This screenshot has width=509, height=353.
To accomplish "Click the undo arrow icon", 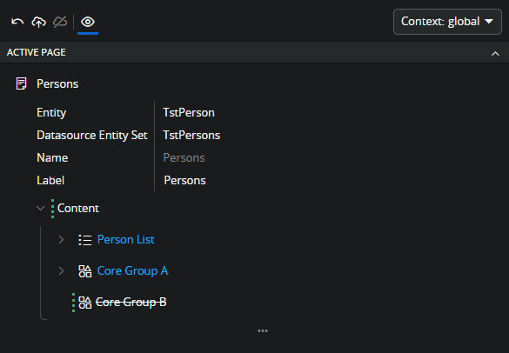I will click(x=17, y=22).
